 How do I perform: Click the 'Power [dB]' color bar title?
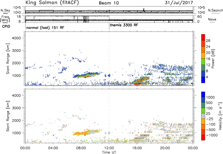coord(213,59)
